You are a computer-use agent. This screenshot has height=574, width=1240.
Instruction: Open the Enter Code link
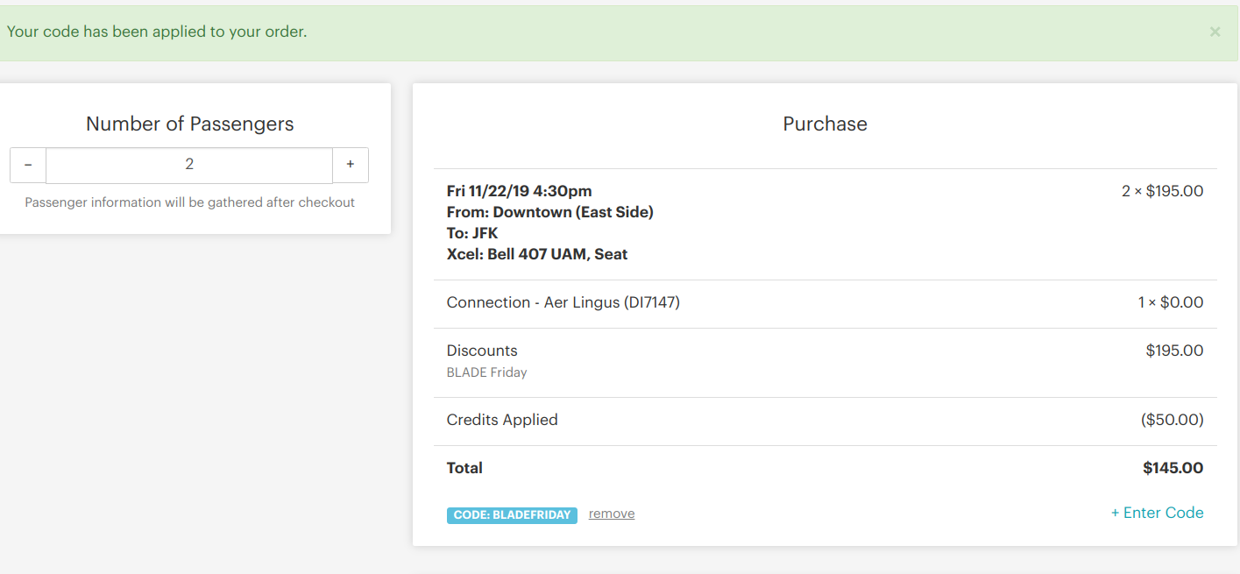[1157, 513]
